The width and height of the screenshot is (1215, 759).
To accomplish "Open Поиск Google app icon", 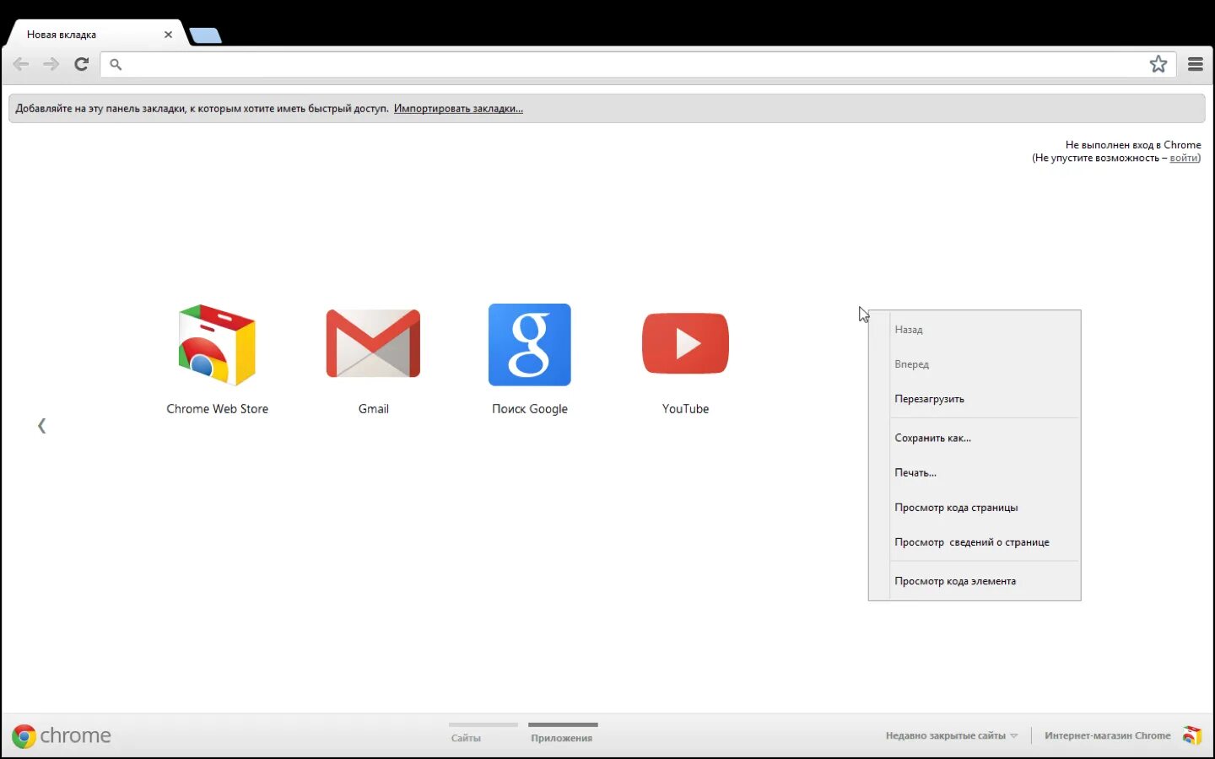I will (529, 344).
